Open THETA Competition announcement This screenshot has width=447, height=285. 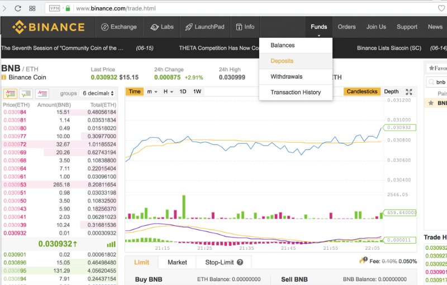[219, 48]
